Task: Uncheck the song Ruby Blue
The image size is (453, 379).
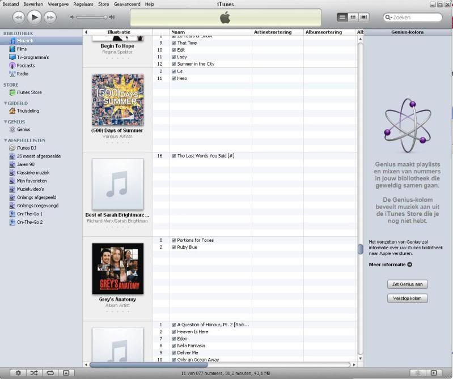Action: click(x=173, y=248)
